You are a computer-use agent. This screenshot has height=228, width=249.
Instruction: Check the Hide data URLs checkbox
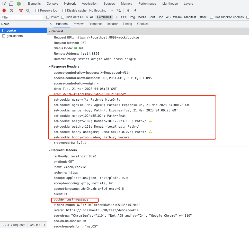coord(63,17)
